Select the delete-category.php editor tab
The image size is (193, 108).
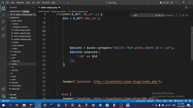[x=49, y=7]
